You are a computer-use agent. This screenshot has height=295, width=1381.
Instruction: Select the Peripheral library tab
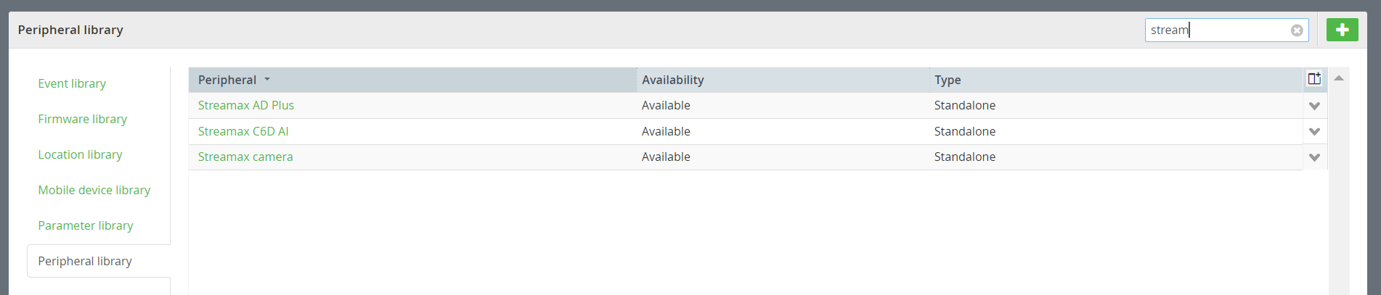(x=85, y=261)
